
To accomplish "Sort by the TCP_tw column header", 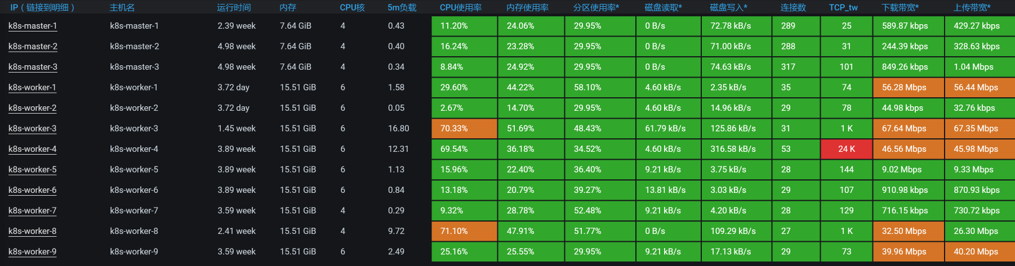I will coord(843,7).
